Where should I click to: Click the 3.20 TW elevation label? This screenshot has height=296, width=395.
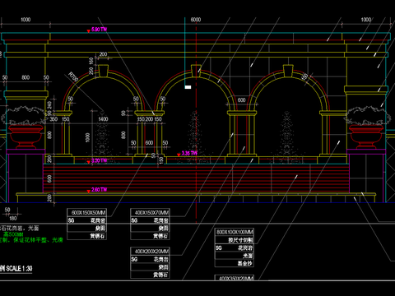pos(97,160)
